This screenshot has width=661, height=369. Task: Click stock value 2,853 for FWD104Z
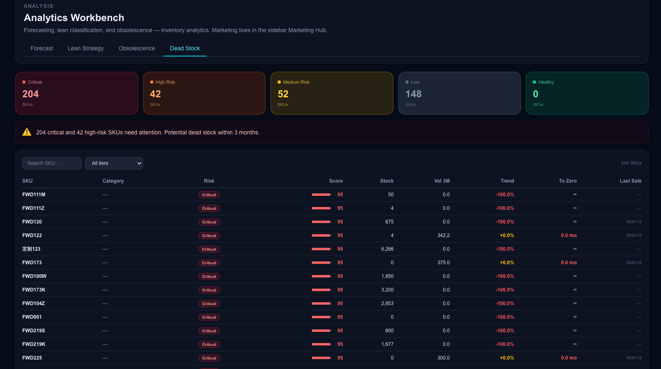387,303
